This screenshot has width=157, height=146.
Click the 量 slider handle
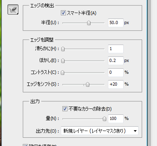coord(104,119)
